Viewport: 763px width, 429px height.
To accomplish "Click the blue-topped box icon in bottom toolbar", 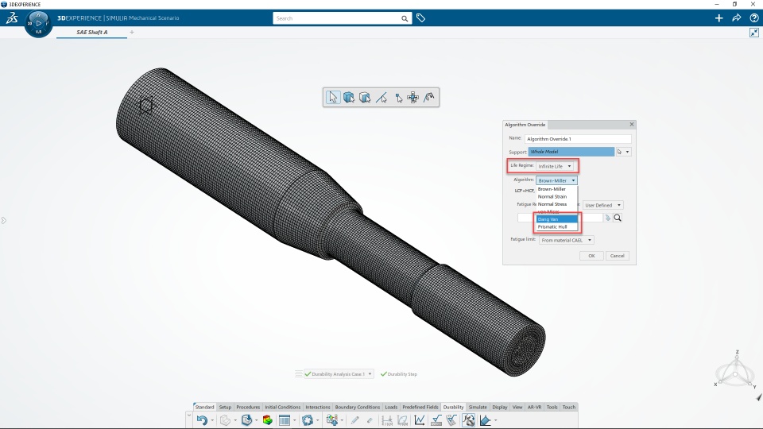I will tap(246, 420).
